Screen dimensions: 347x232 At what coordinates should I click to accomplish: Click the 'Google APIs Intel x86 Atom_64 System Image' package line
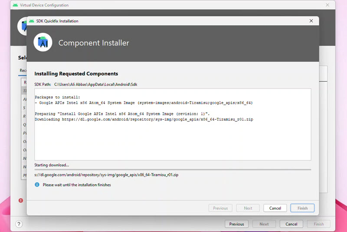click(144, 103)
